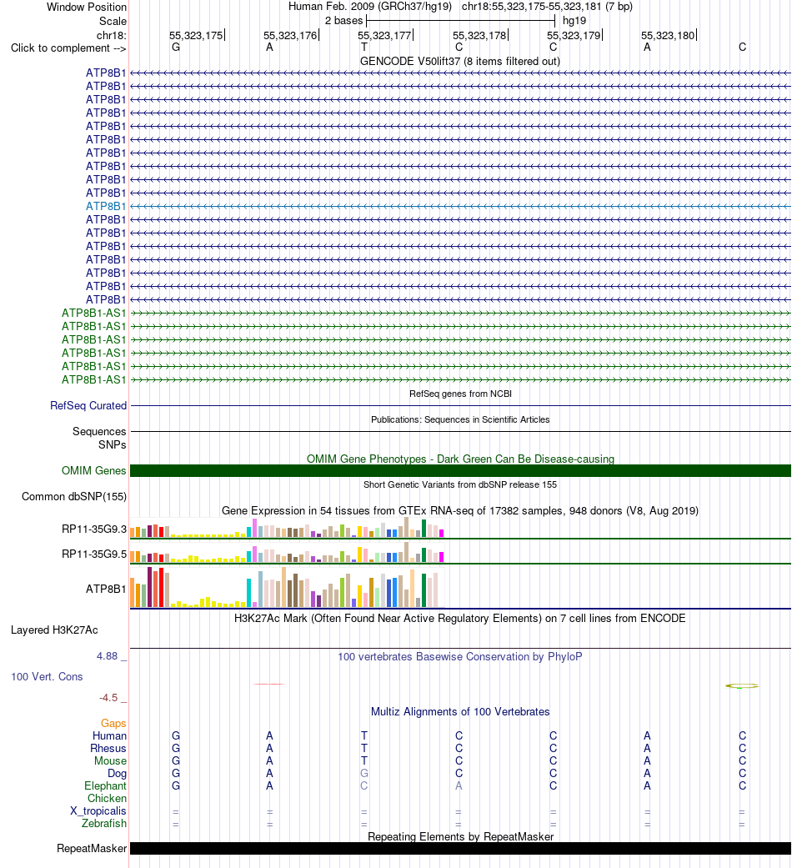Open the RefSeq Curated track label
Screen dimensions: 792x868
tap(88, 406)
